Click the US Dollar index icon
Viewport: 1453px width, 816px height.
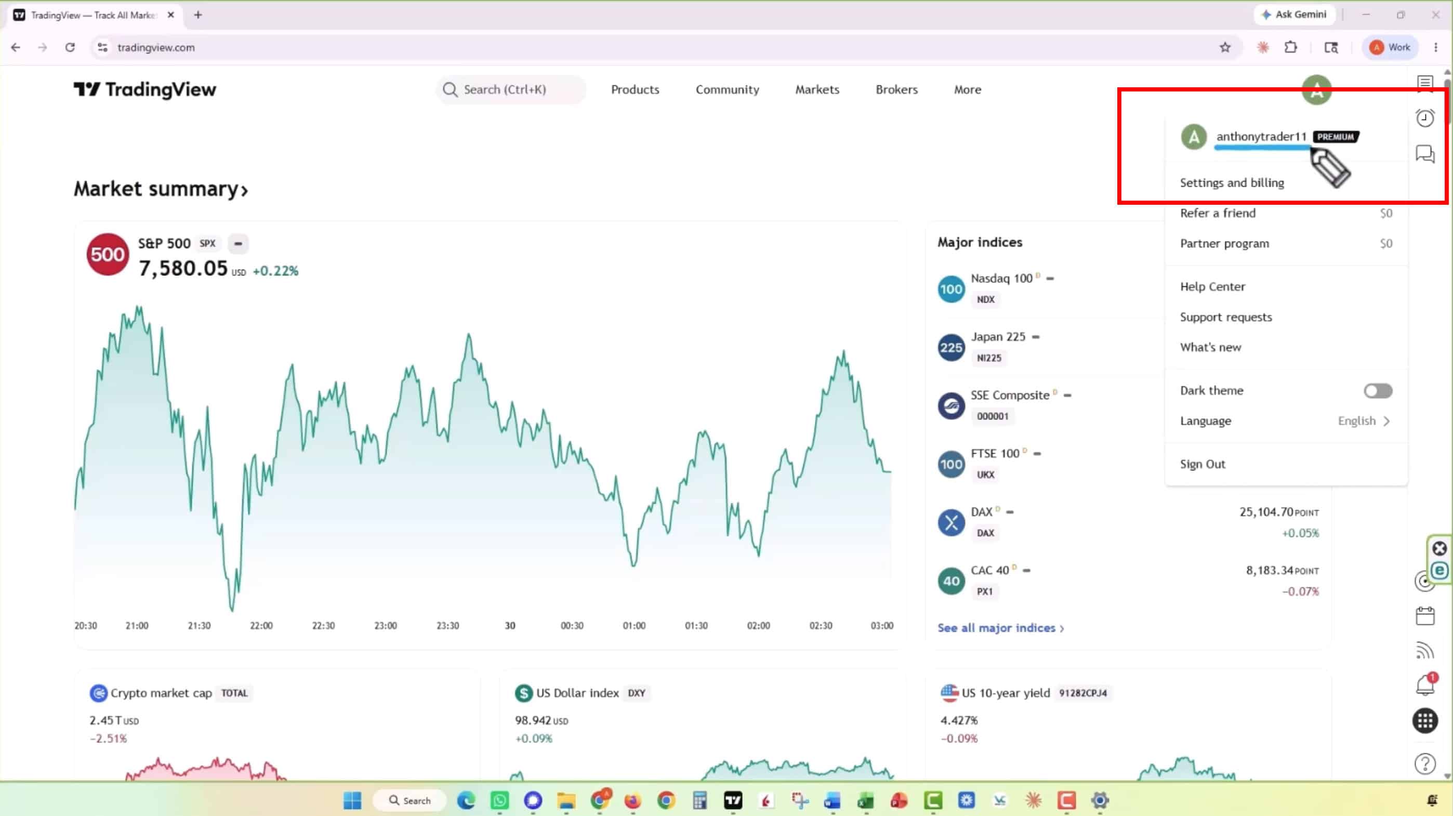[523, 693]
